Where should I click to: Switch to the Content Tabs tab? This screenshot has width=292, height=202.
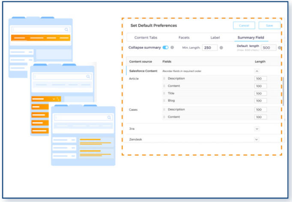point(145,38)
